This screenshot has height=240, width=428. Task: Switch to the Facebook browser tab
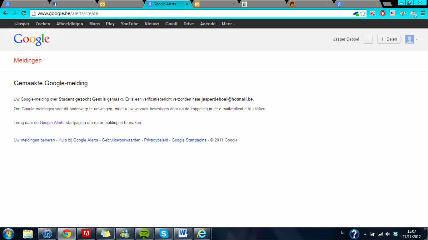pyautogui.click(x=73, y=4)
